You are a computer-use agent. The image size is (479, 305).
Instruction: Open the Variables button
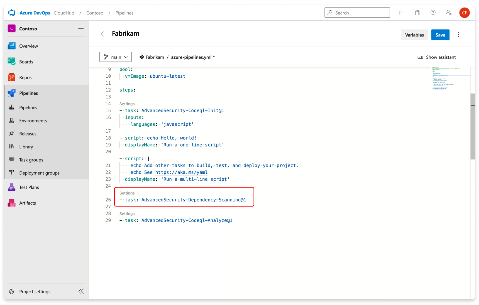[414, 35]
